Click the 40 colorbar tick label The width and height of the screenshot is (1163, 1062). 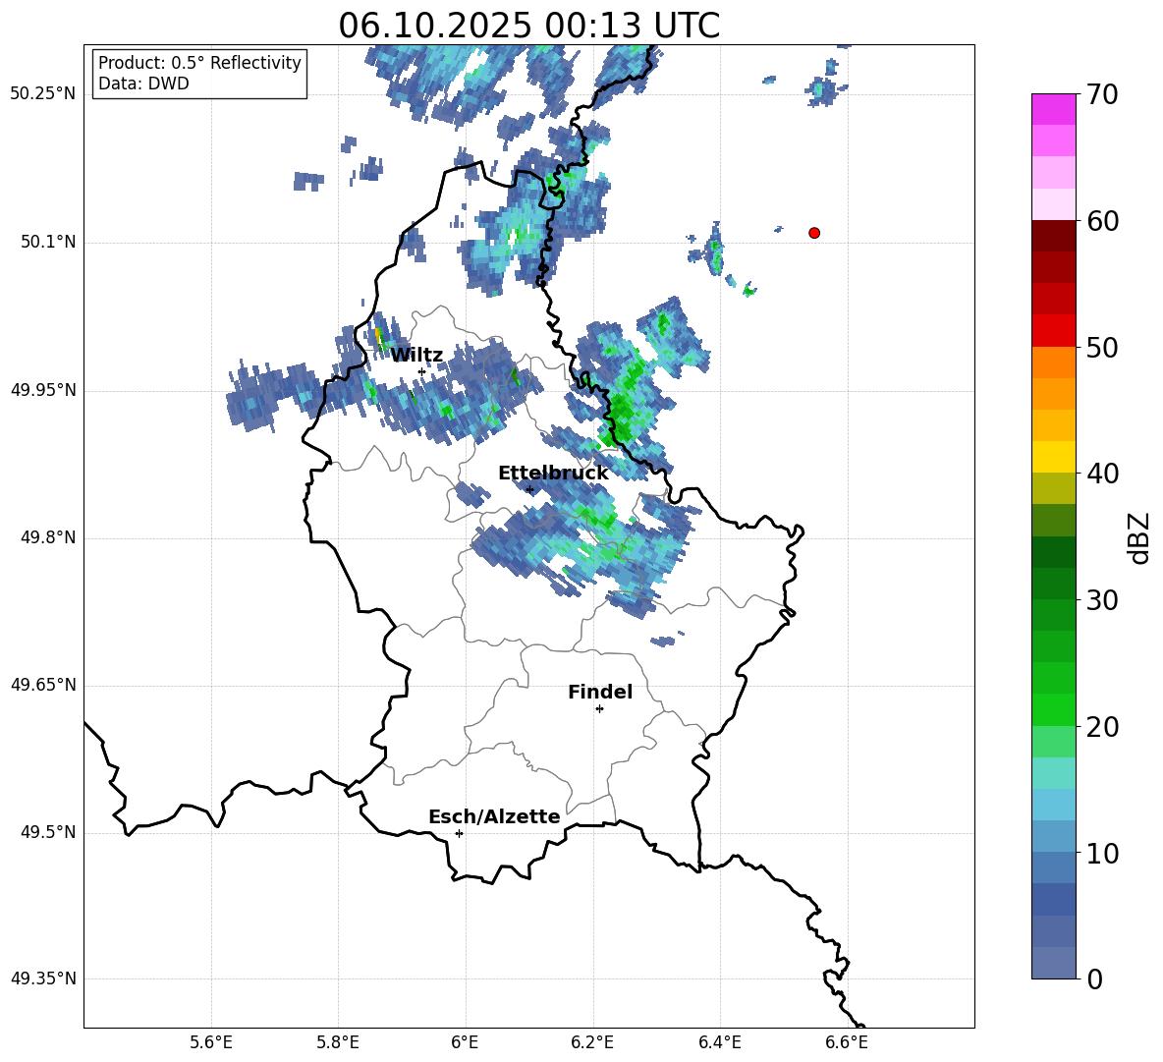(x=1102, y=474)
